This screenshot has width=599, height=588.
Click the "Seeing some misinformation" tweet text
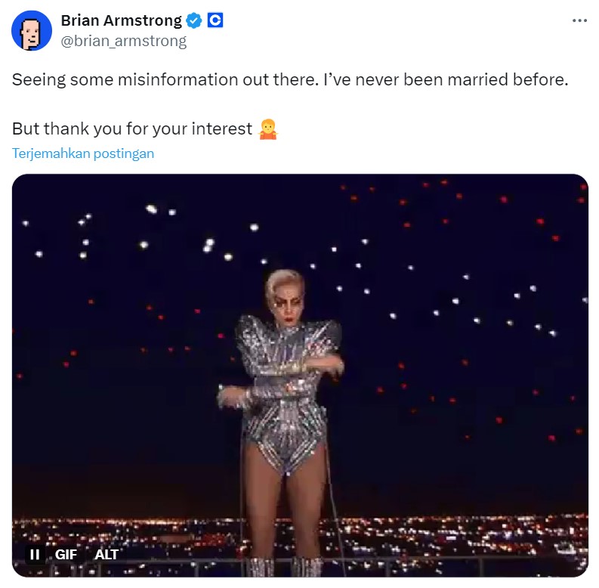click(290, 80)
